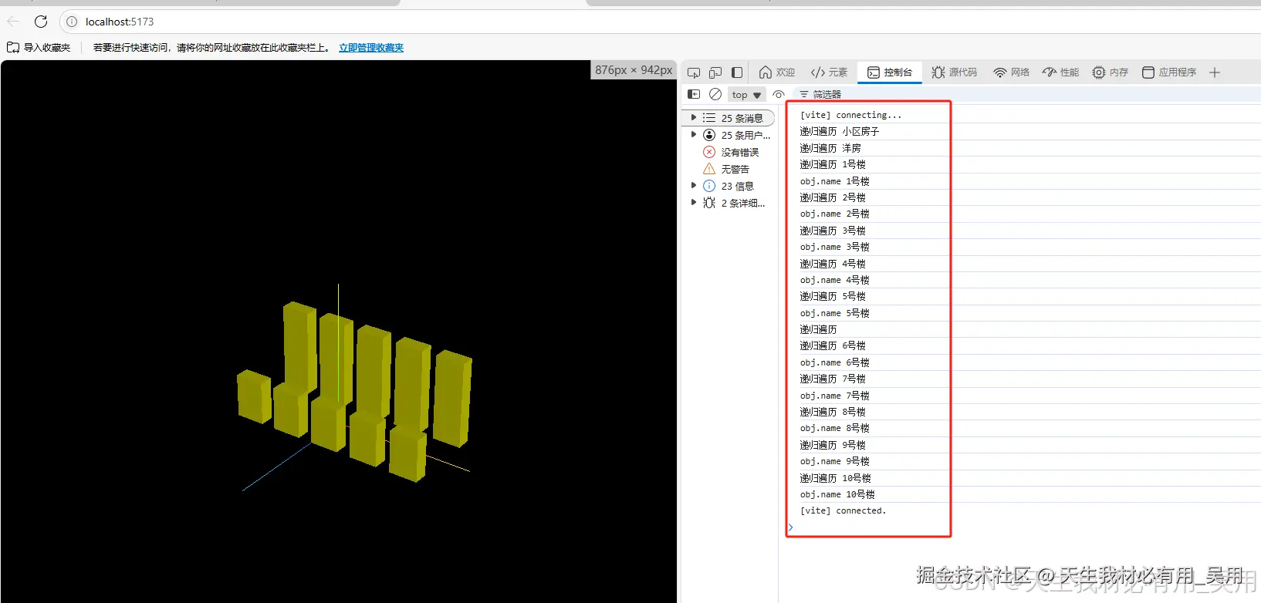Screen dimensions: 1261x603
Task: Select the 25 条消息 list item
Action: pos(729,118)
